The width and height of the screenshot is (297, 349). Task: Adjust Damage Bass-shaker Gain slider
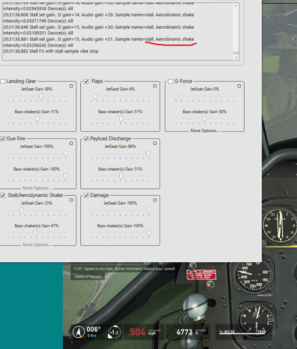(x=149, y=233)
